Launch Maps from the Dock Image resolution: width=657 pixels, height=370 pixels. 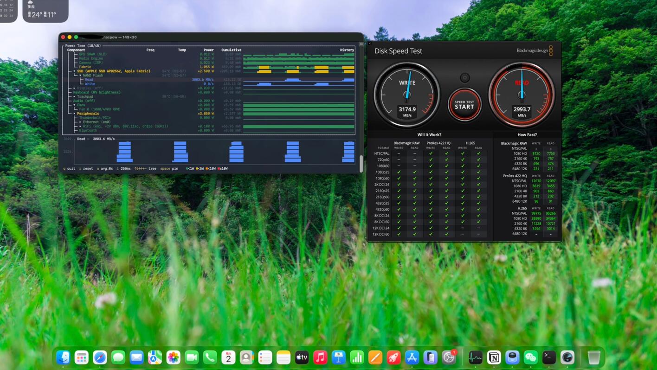tap(155, 357)
